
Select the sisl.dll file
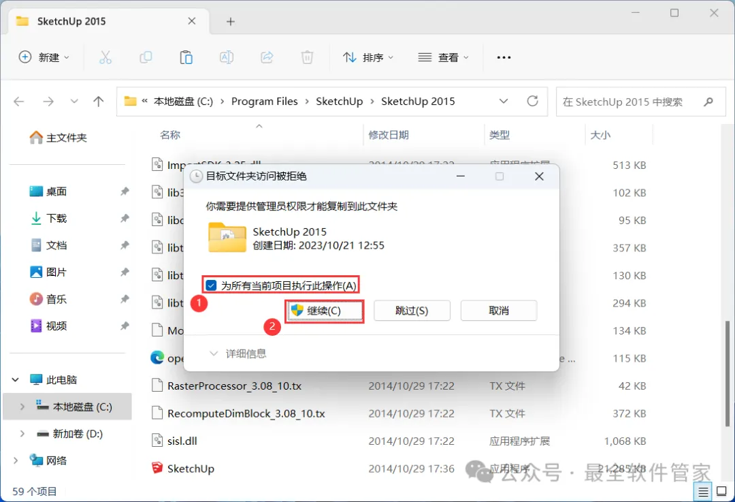point(182,441)
